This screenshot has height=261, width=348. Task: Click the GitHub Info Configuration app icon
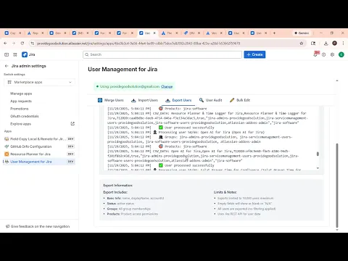click(7, 146)
